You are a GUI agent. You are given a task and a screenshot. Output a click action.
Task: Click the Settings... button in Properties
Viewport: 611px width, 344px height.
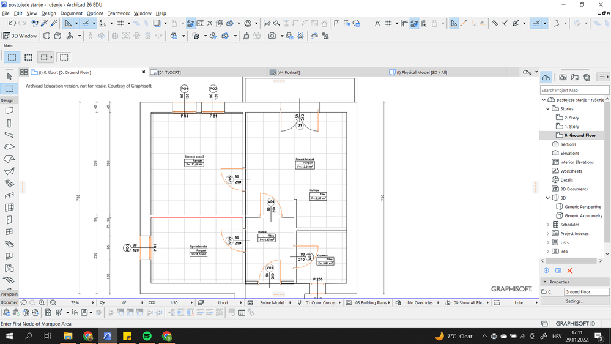tap(574, 301)
